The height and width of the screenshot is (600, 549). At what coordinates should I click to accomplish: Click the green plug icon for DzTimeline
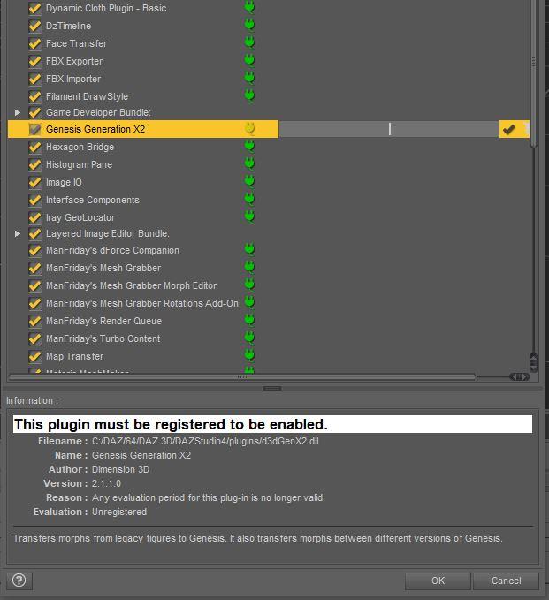coord(249,25)
